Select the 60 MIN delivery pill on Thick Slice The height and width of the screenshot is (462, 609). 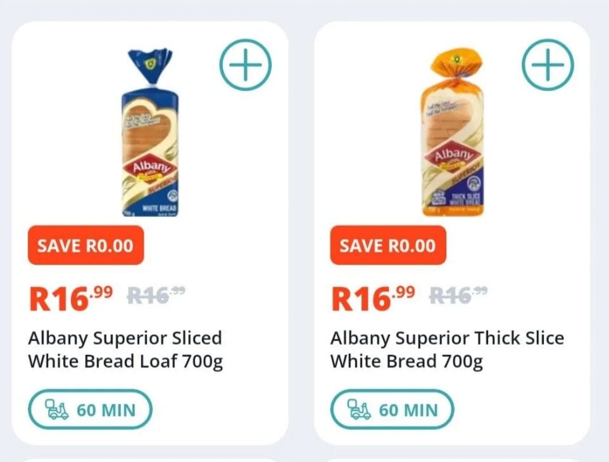392,409
